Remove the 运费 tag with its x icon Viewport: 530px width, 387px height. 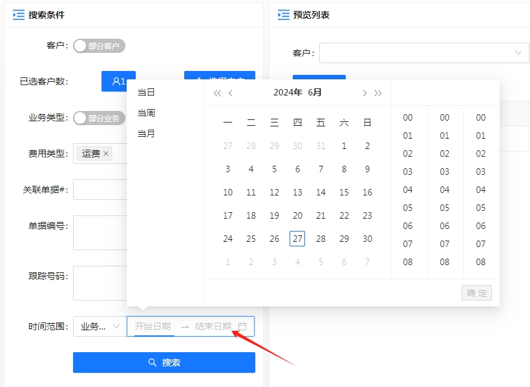click(107, 154)
